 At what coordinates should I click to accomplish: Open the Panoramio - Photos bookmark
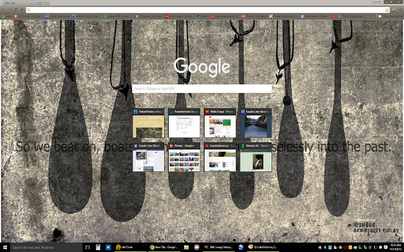[314, 16]
